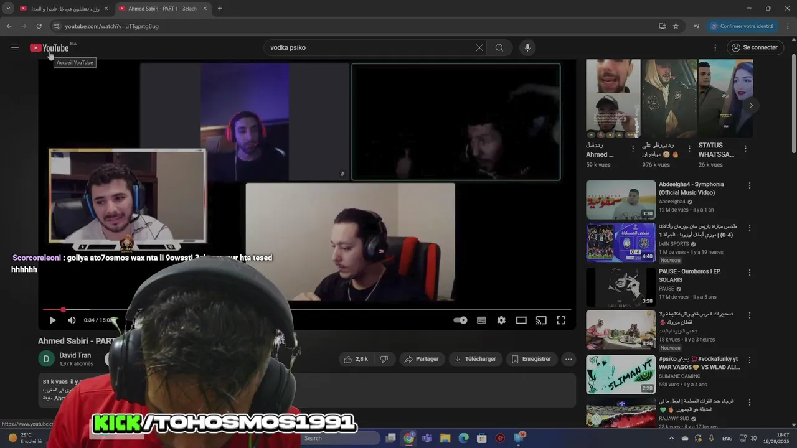Go back to the previous page
This screenshot has width=797, height=448.
click(9, 26)
